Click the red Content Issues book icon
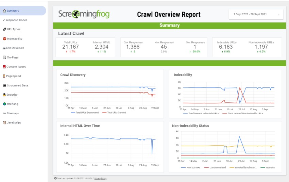The height and width of the screenshot is (182, 289). point(4,67)
